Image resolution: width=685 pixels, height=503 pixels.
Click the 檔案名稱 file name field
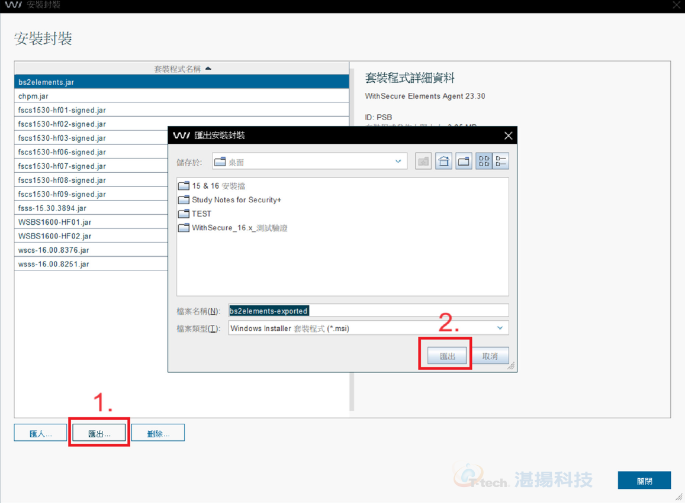pos(368,311)
